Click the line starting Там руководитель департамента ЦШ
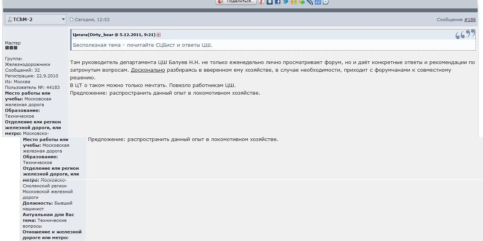The image size is (483, 241). coord(272,62)
